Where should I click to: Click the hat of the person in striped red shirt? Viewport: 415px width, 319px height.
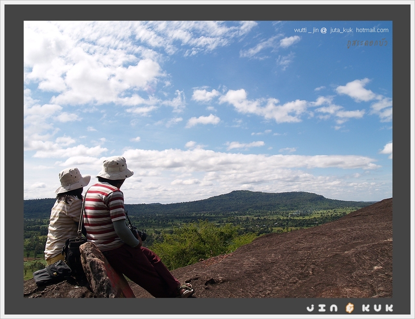point(115,168)
